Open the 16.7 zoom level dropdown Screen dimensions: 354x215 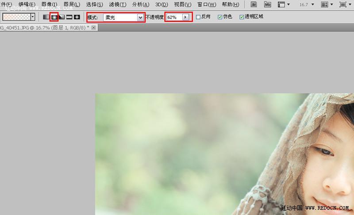(313, 4)
